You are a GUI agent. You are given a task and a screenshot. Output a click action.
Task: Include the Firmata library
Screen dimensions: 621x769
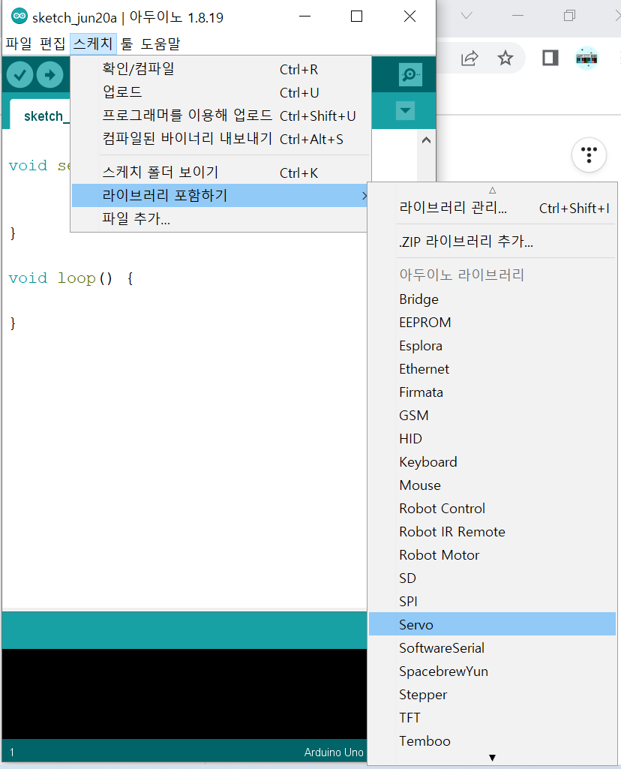[492, 392]
